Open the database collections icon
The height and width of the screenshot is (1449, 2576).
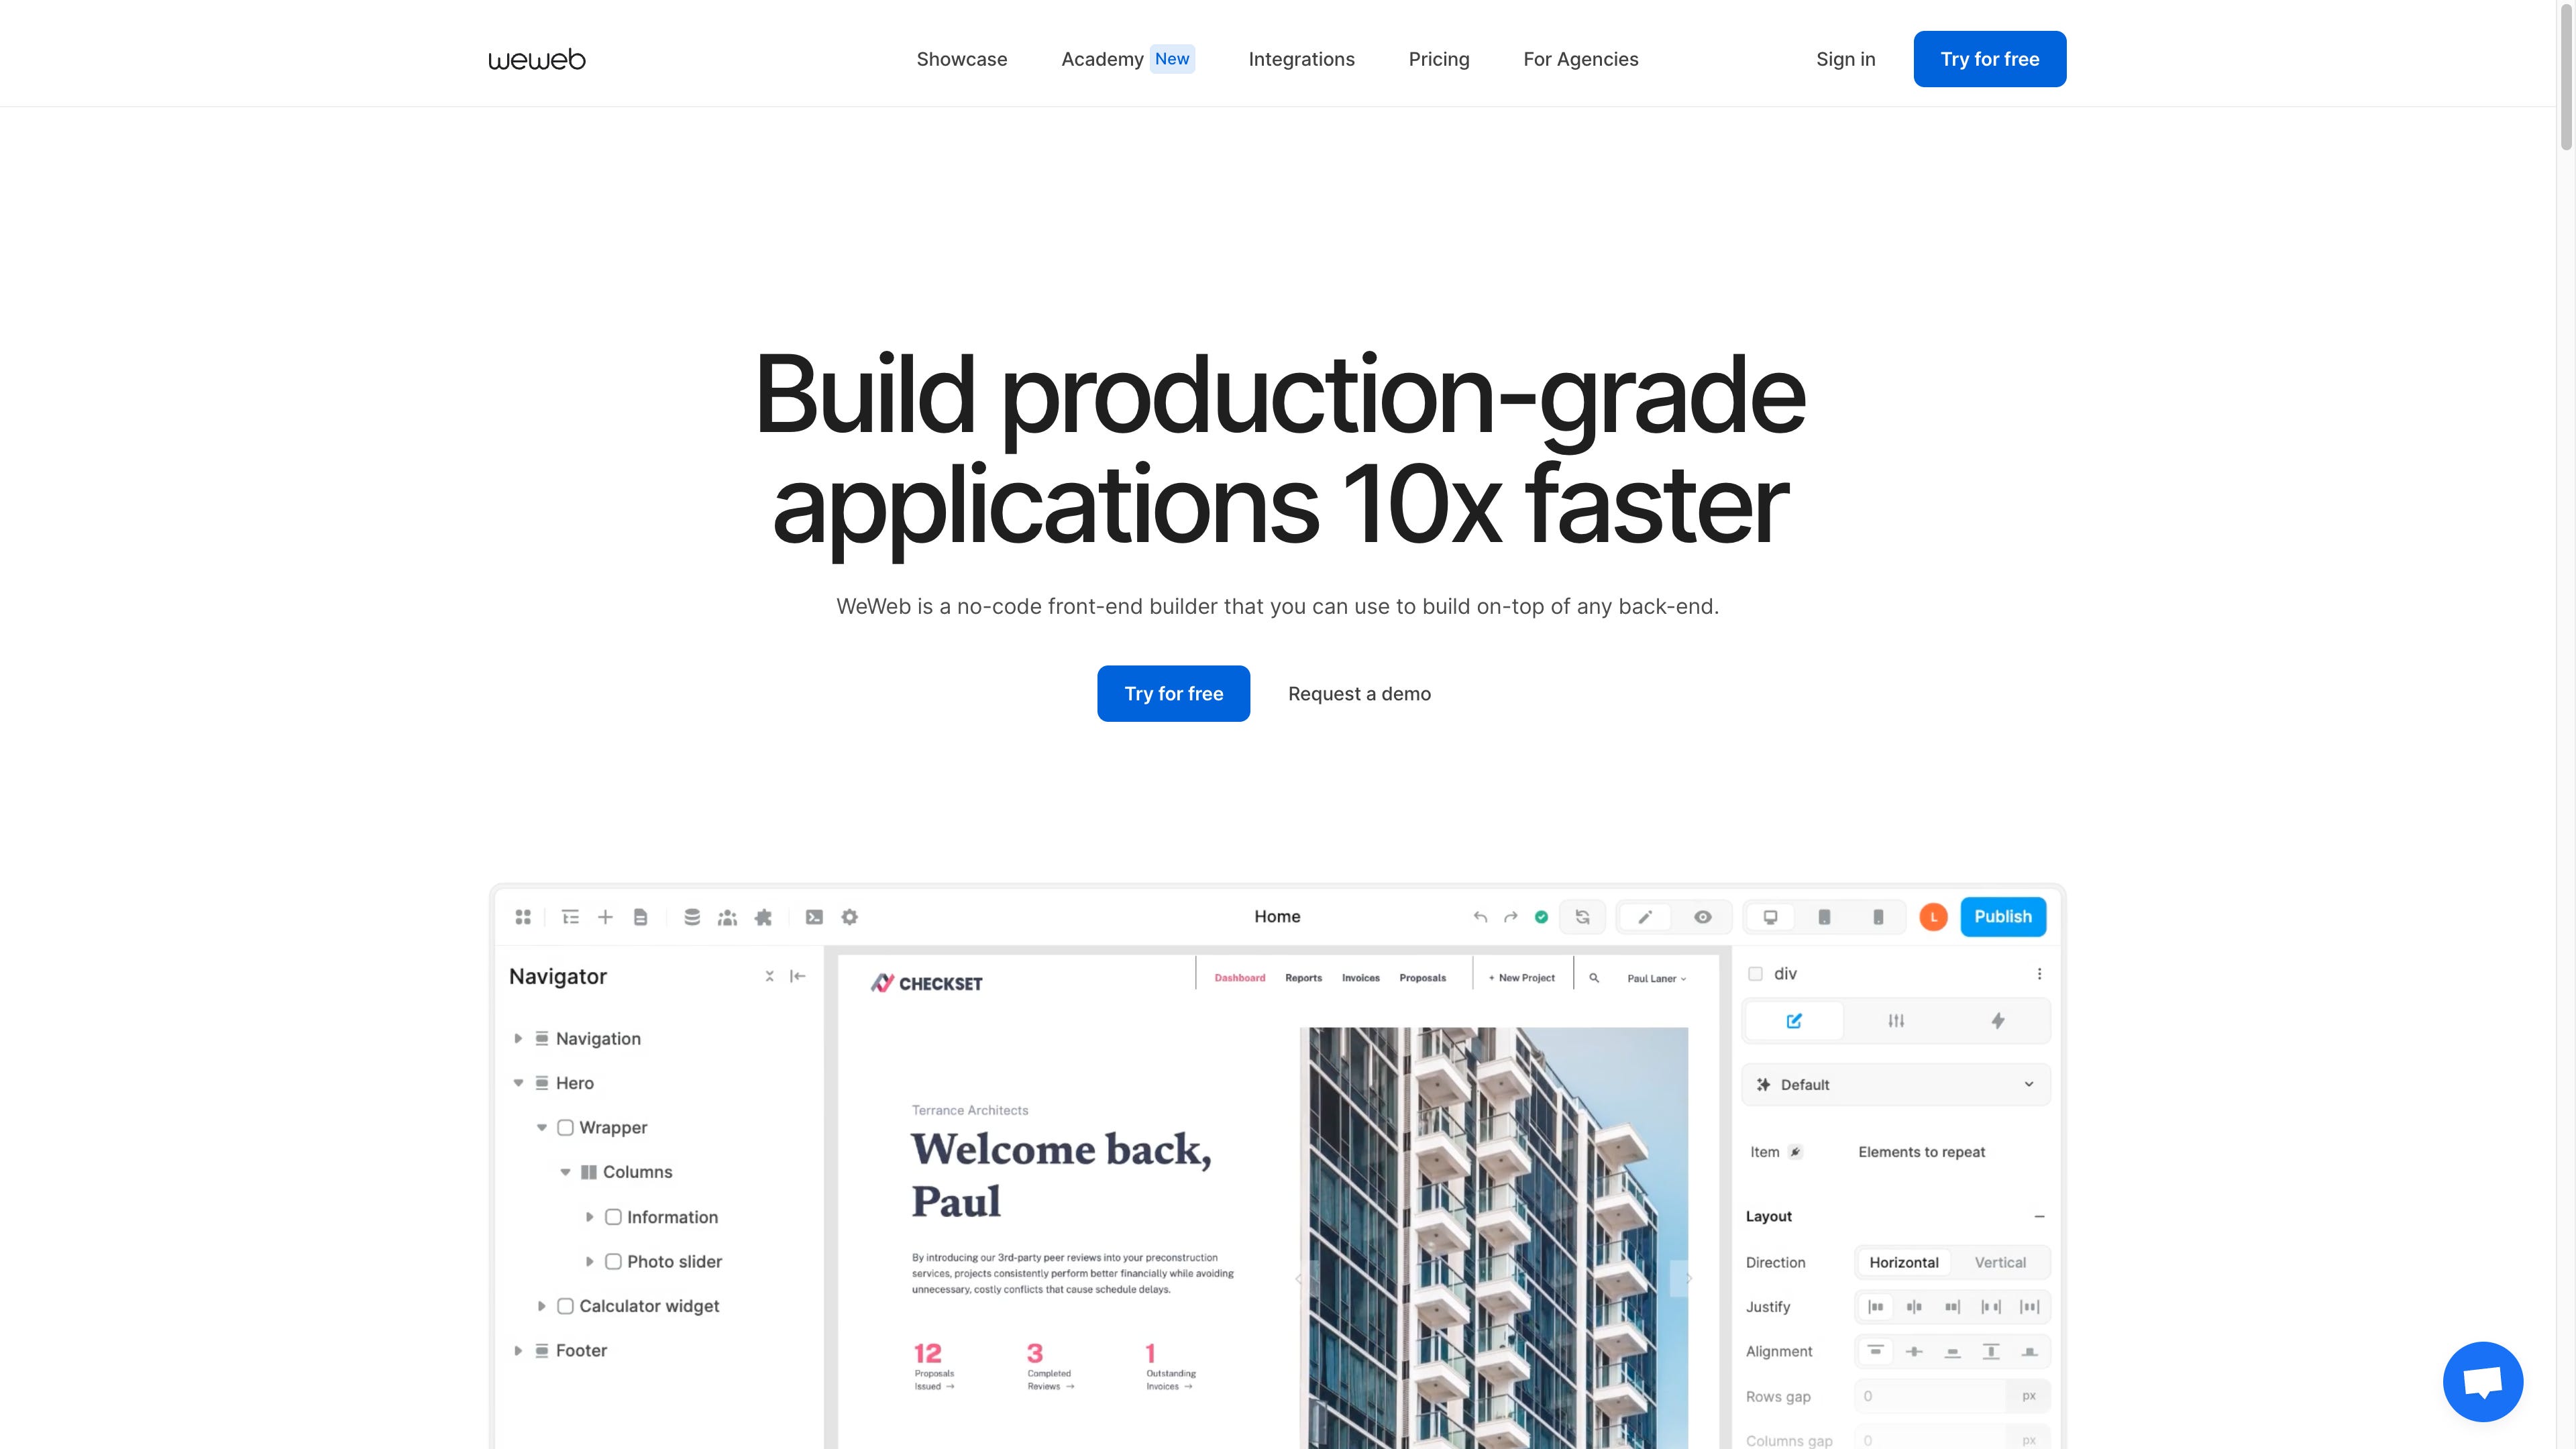coord(692,917)
